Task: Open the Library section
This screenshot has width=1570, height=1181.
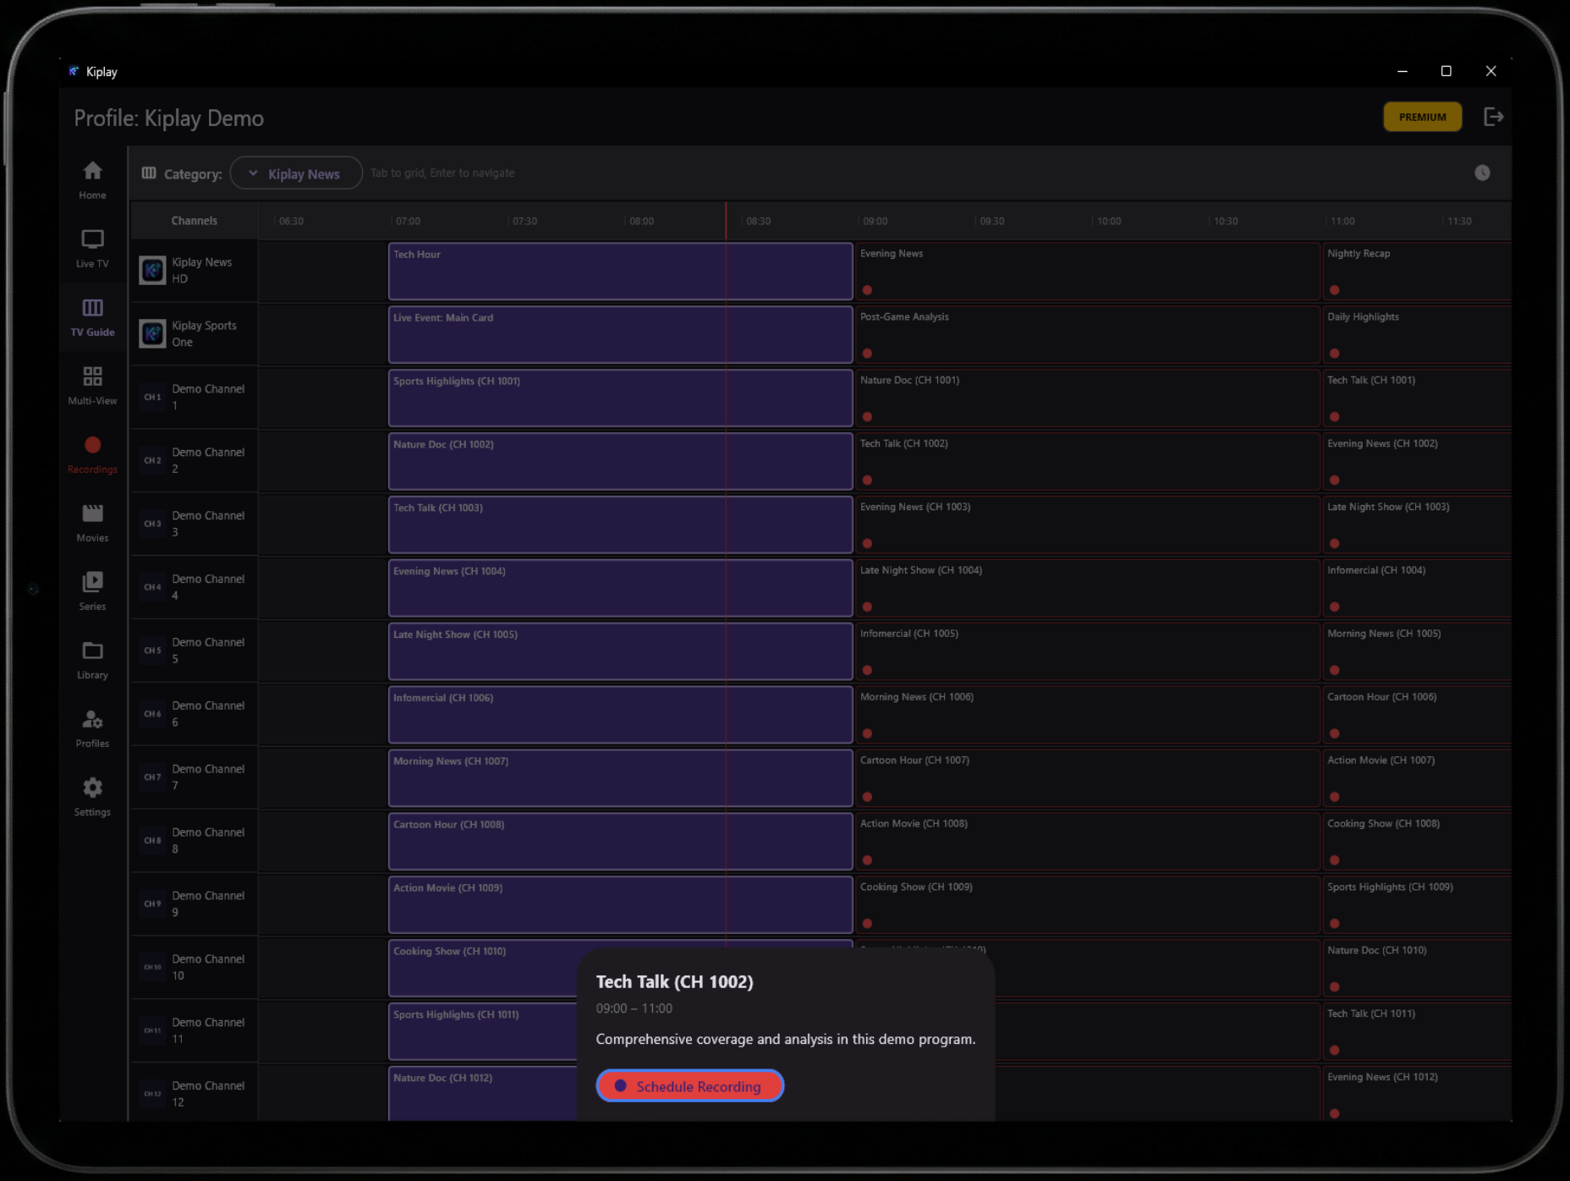Action: pyautogui.click(x=91, y=659)
